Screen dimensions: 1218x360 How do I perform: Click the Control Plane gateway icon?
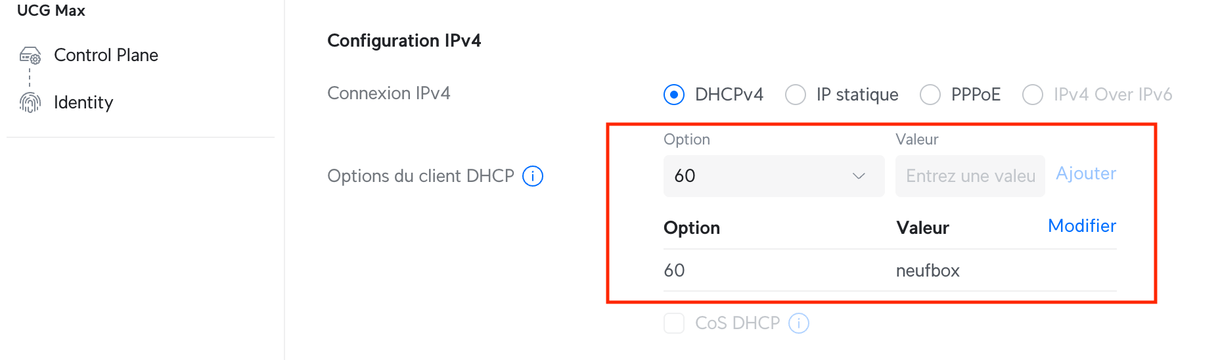point(30,55)
